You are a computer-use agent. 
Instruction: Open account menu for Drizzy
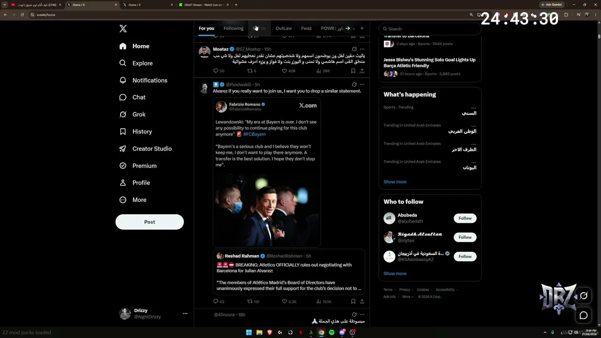pyautogui.click(x=185, y=314)
